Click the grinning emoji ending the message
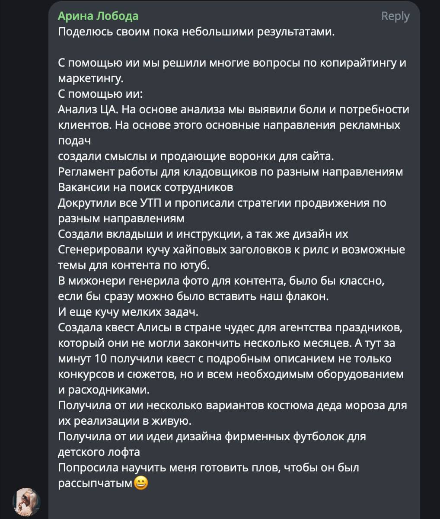This screenshot has height=519, width=440. (141, 483)
